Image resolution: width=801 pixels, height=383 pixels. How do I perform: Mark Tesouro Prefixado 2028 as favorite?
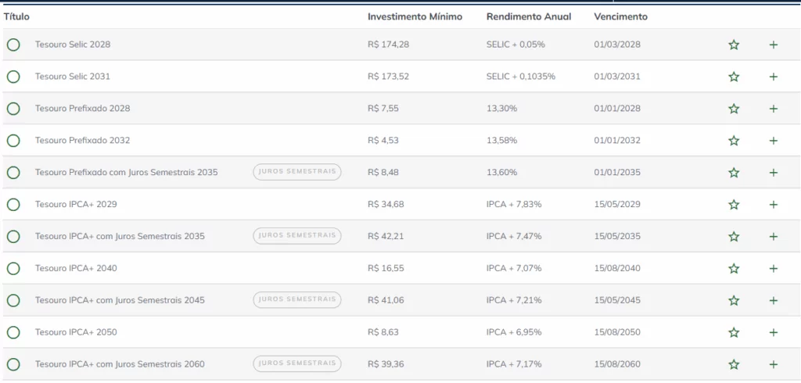[734, 109]
